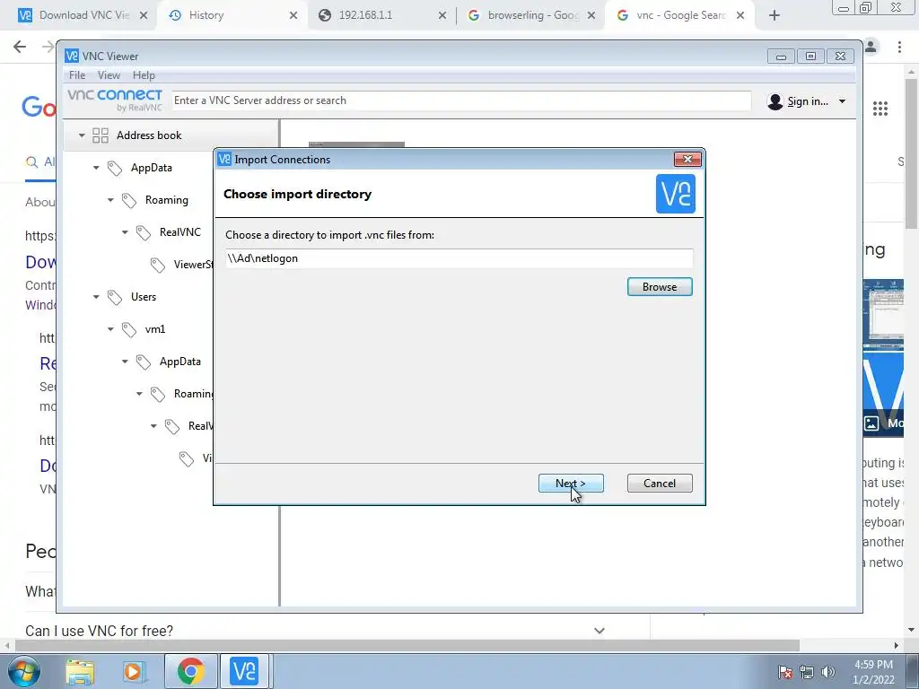Image resolution: width=919 pixels, height=689 pixels.
Task: Cancel the Import Connections dialog
Action: point(660,484)
